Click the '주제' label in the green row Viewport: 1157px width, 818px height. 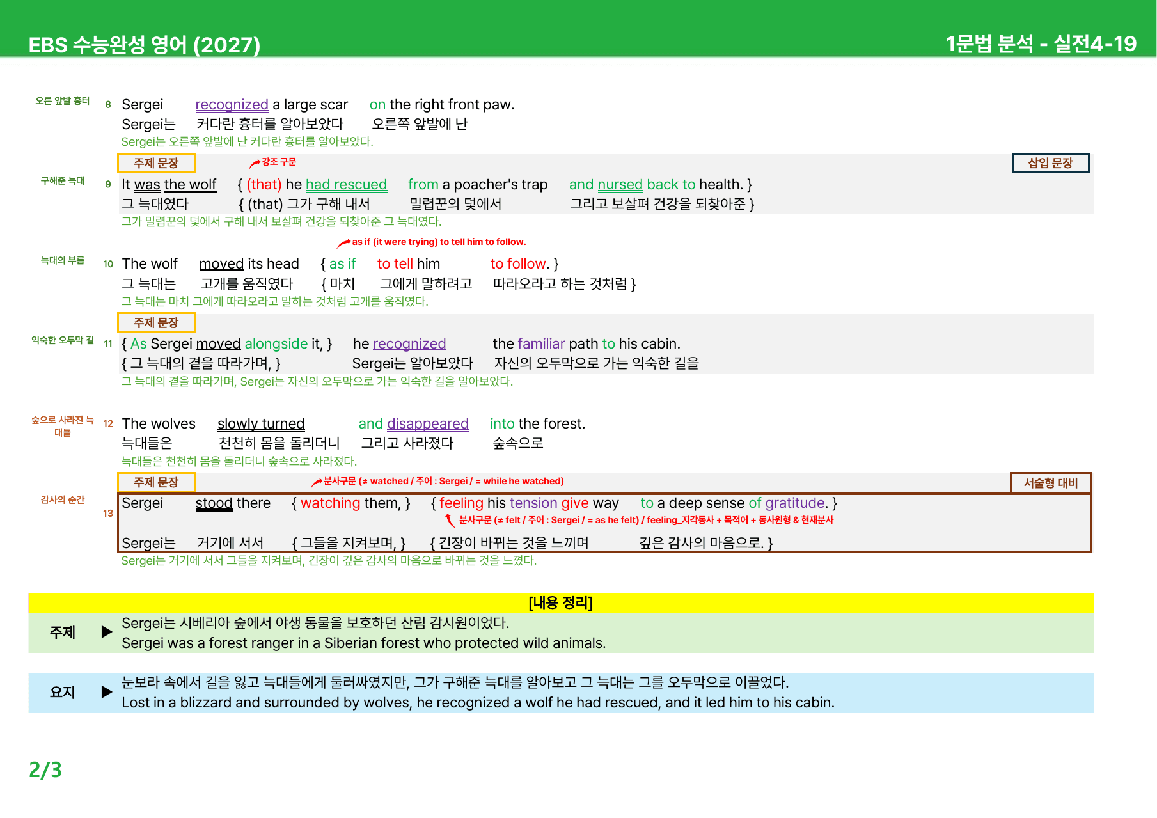63,632
